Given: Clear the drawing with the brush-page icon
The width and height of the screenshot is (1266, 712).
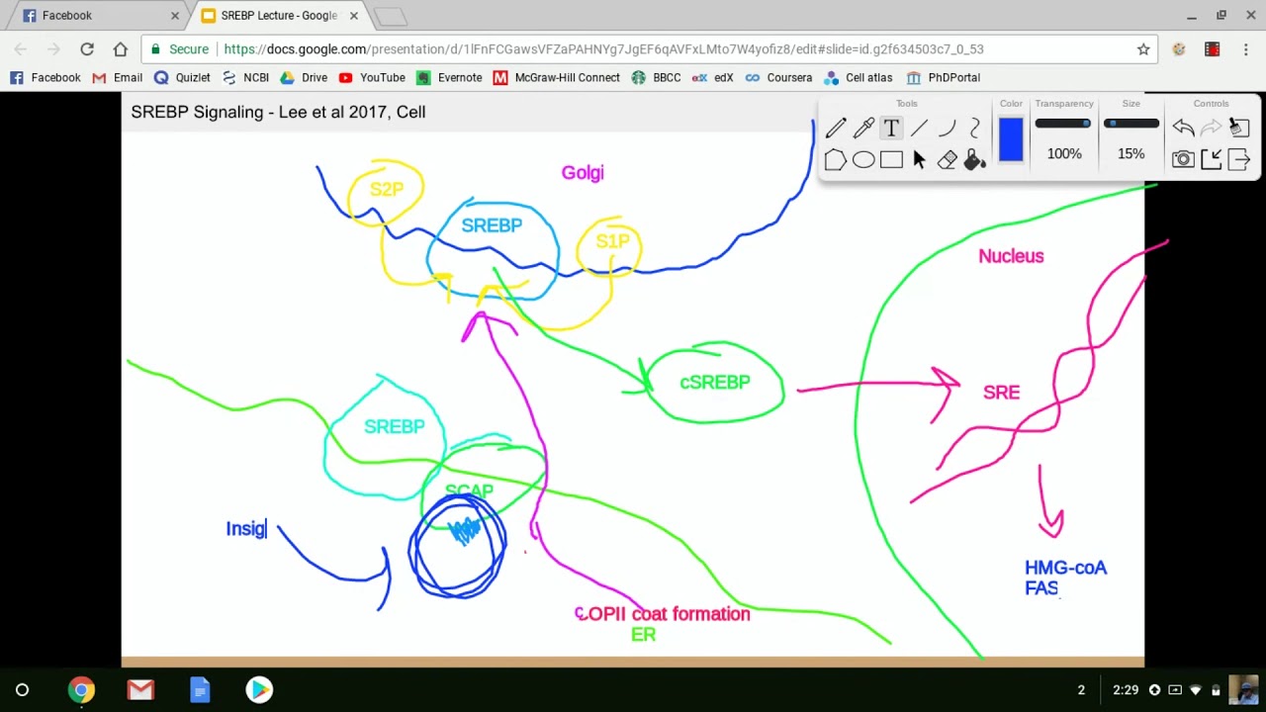Looking at the screenshot, I should [x=1238, y=127].
